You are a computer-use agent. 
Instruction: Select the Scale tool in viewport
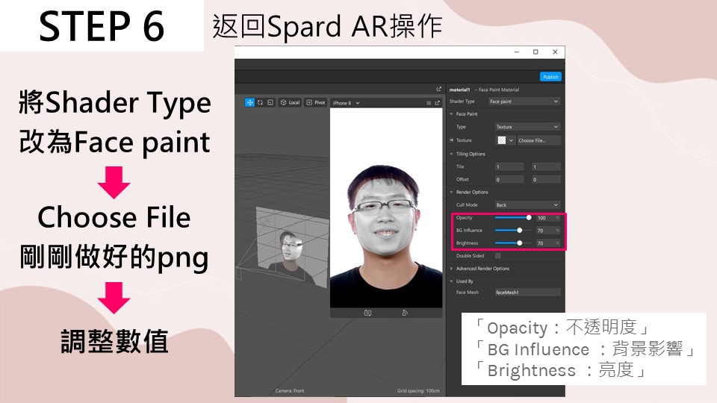tap(270, 103)
